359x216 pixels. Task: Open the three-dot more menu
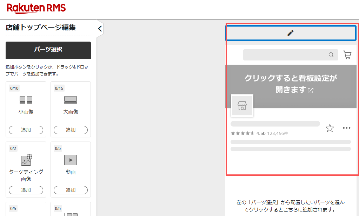point(347,128)
